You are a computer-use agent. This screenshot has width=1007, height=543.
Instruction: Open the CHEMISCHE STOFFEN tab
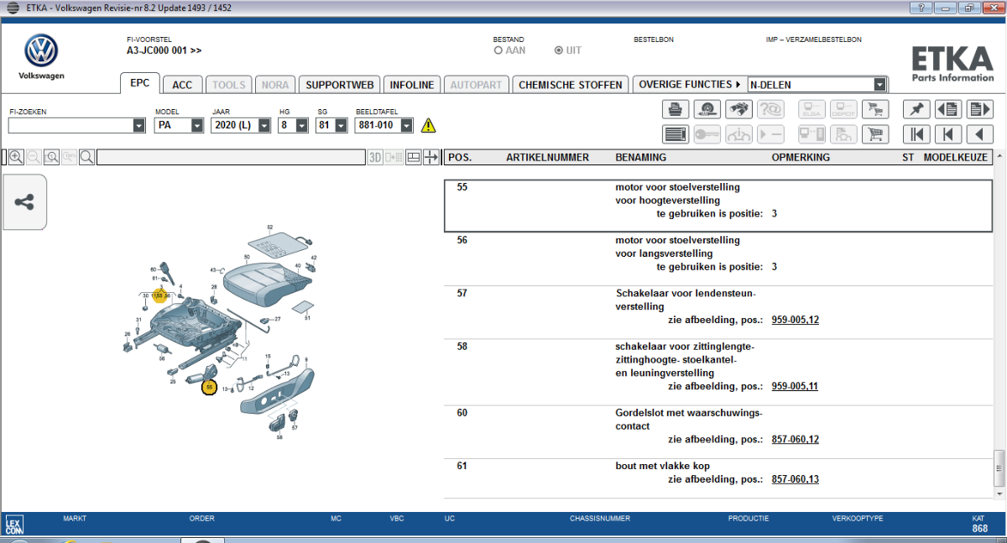point(571,85)
